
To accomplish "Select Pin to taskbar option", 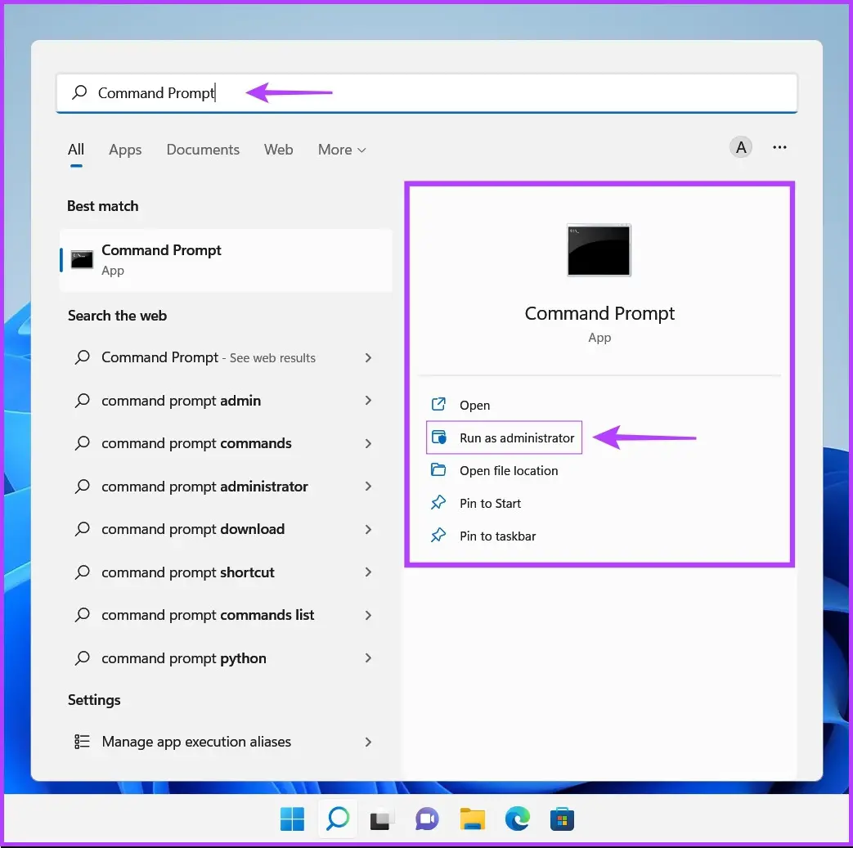I will [x=497, y=536].
